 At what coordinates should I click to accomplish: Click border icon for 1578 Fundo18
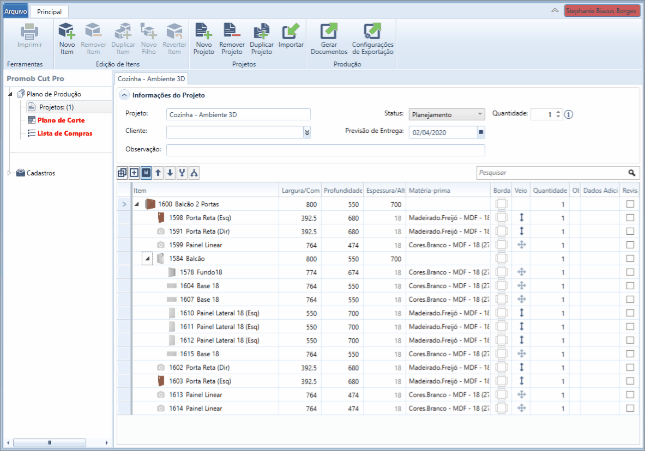502,272
